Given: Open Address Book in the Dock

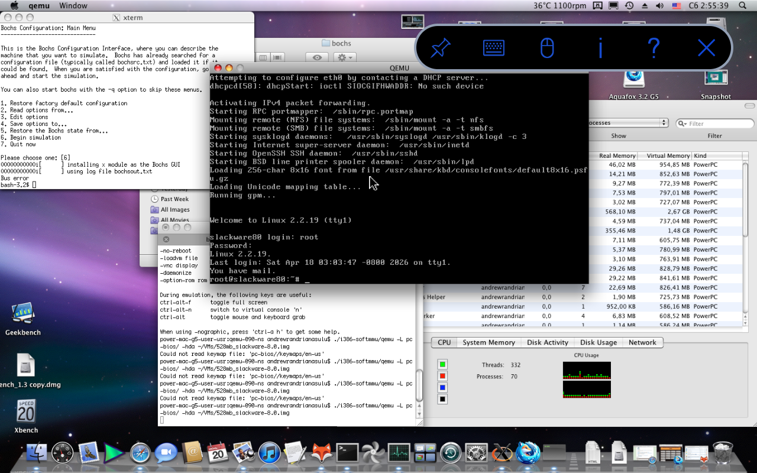Looking at the screenshot, I should click(192, 453).
